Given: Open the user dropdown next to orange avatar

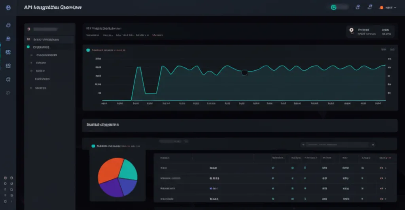Looking at the screenshot, I should click(x=390, y=8).
